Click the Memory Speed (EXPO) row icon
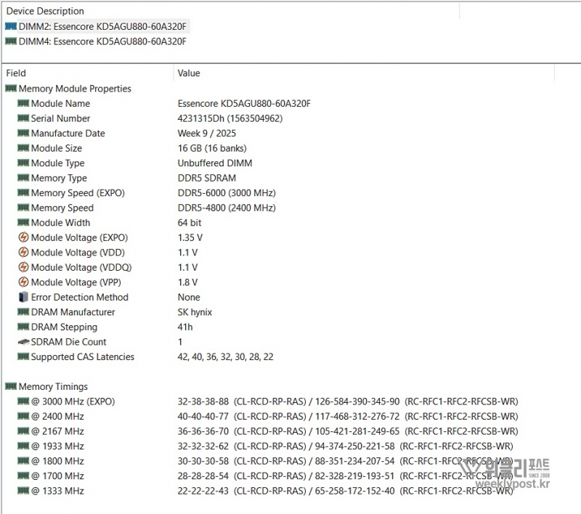Screen dimensions: 581x514 (23, 192)
